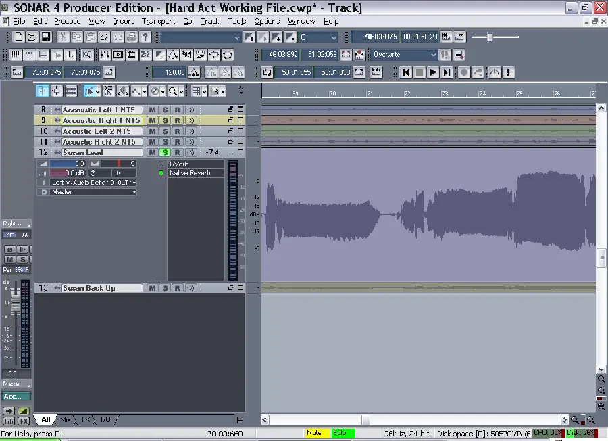
Task: Click measure 72 on the time ruler
Action: click(x=407, y=93)
